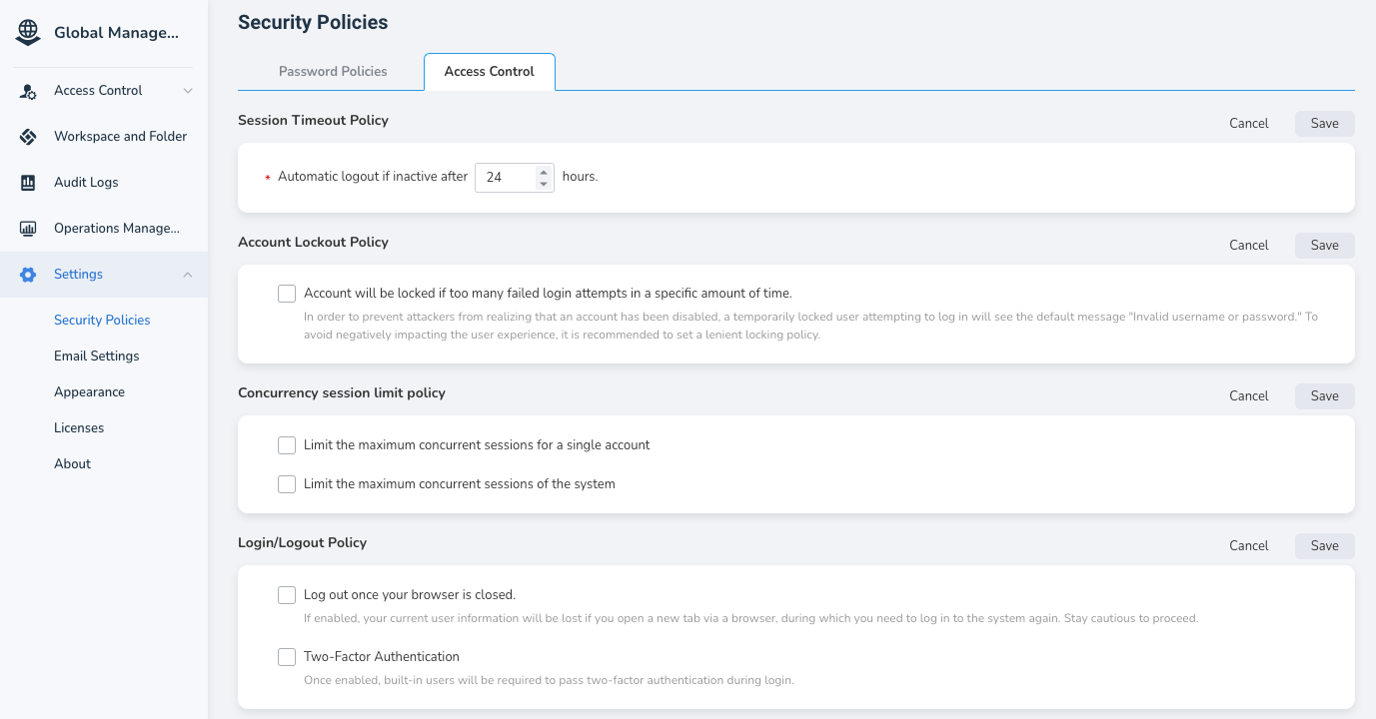This screenshot has width=1376, height=719.
Task: Click the Settings gear icon
Action: [28, 275]
